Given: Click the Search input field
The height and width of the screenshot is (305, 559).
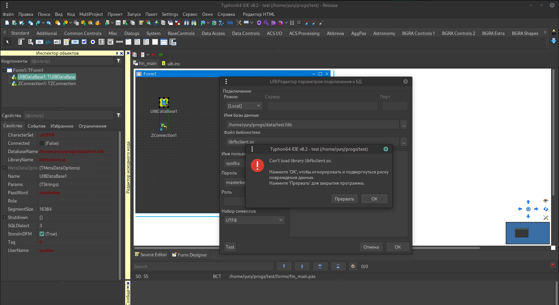Looking at the screenshot, I should pos(203,266).
